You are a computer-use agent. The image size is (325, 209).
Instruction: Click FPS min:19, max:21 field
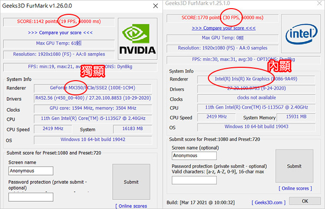click(80, 67)
